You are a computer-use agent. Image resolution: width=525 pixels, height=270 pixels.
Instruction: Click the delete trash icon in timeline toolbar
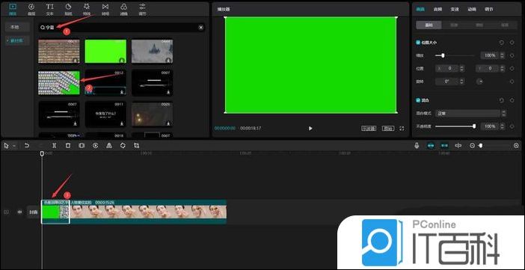(x=68, y=146)
